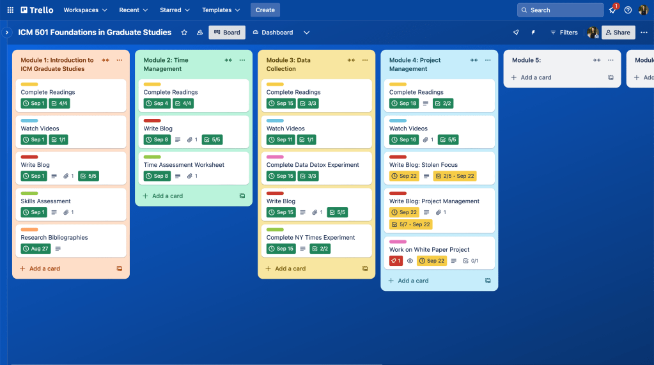Open the Module 4 list actions menu
The width and height of the screenshot is (654, 365).
click(488, 60)
